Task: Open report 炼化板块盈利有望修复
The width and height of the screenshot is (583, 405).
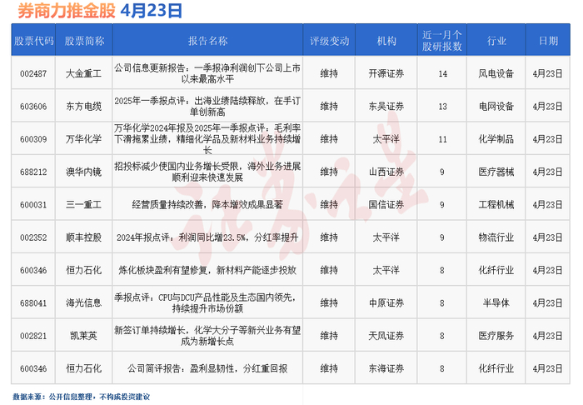Action: click(207, 270)
